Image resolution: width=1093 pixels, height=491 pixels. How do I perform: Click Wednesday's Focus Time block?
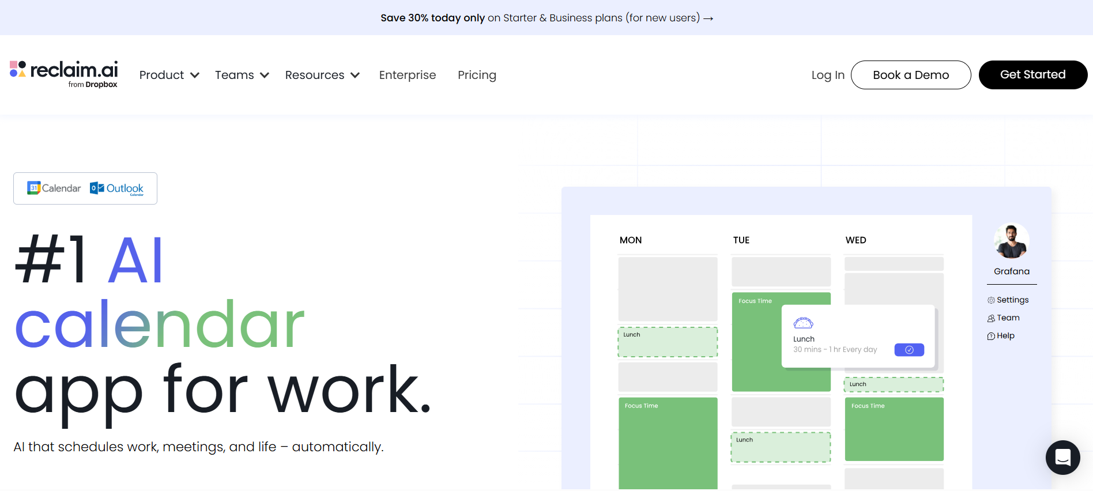click(894, 429)
